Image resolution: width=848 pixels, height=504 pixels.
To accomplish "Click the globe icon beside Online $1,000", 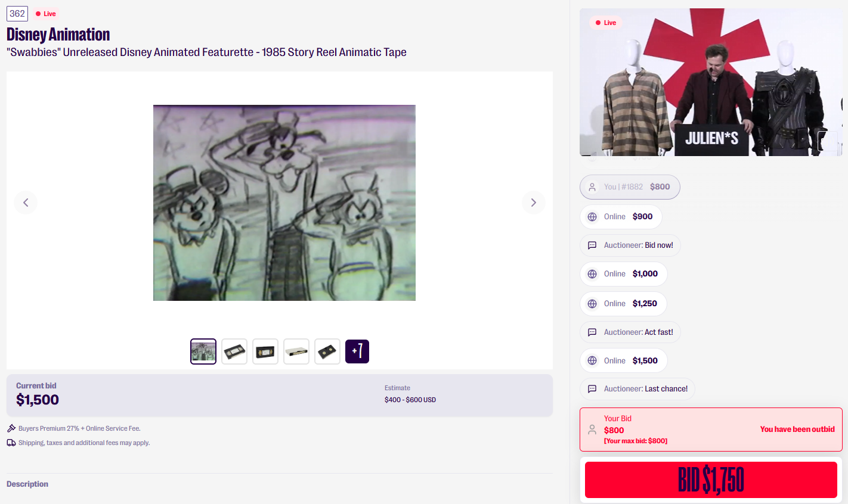I will pyautogui.click(x=592, y=274).
